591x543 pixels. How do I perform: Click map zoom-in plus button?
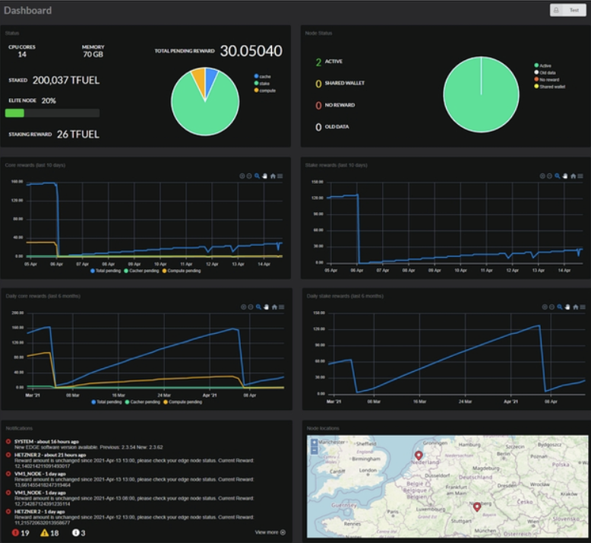(x=314, y=443)
